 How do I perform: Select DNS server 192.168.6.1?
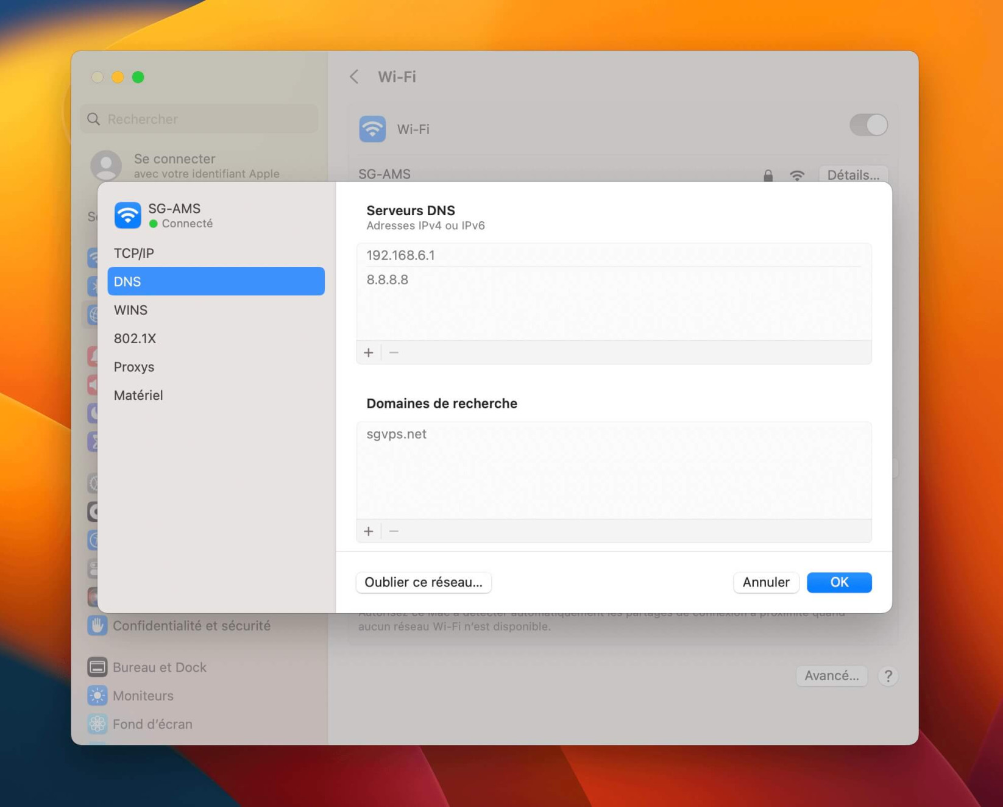tap(614, 255)
